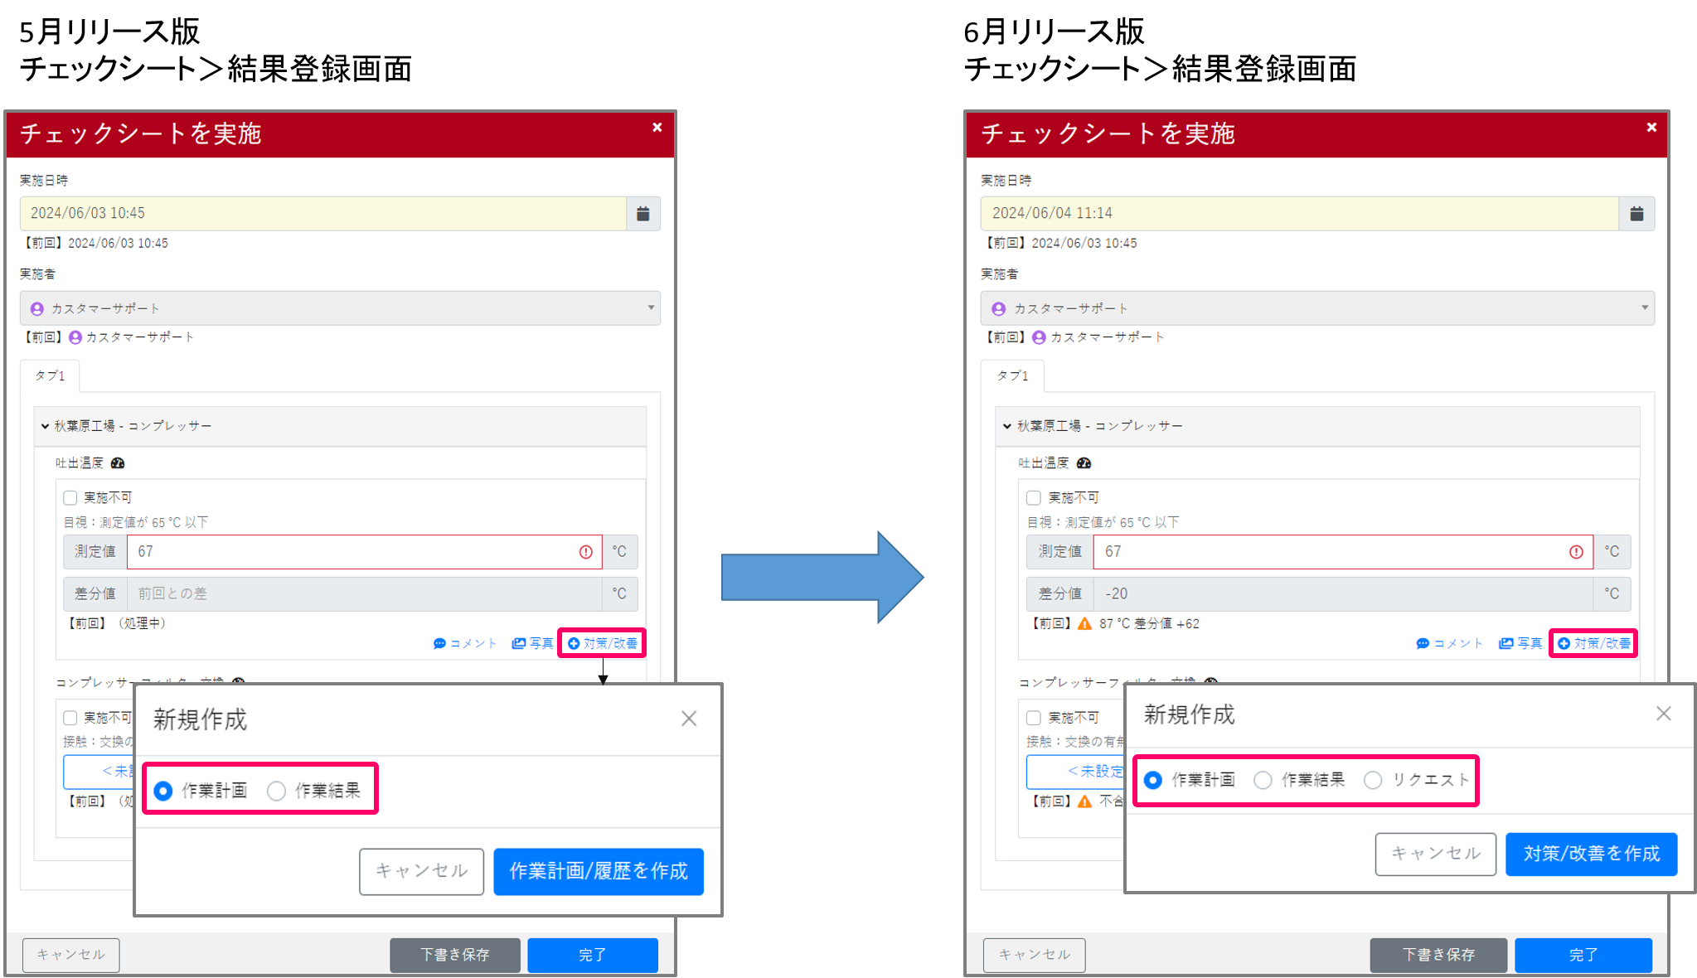Screen dimensions: 1697x978
Task: Select リクエスト radio in right popup
Action: coord(1373,780)
